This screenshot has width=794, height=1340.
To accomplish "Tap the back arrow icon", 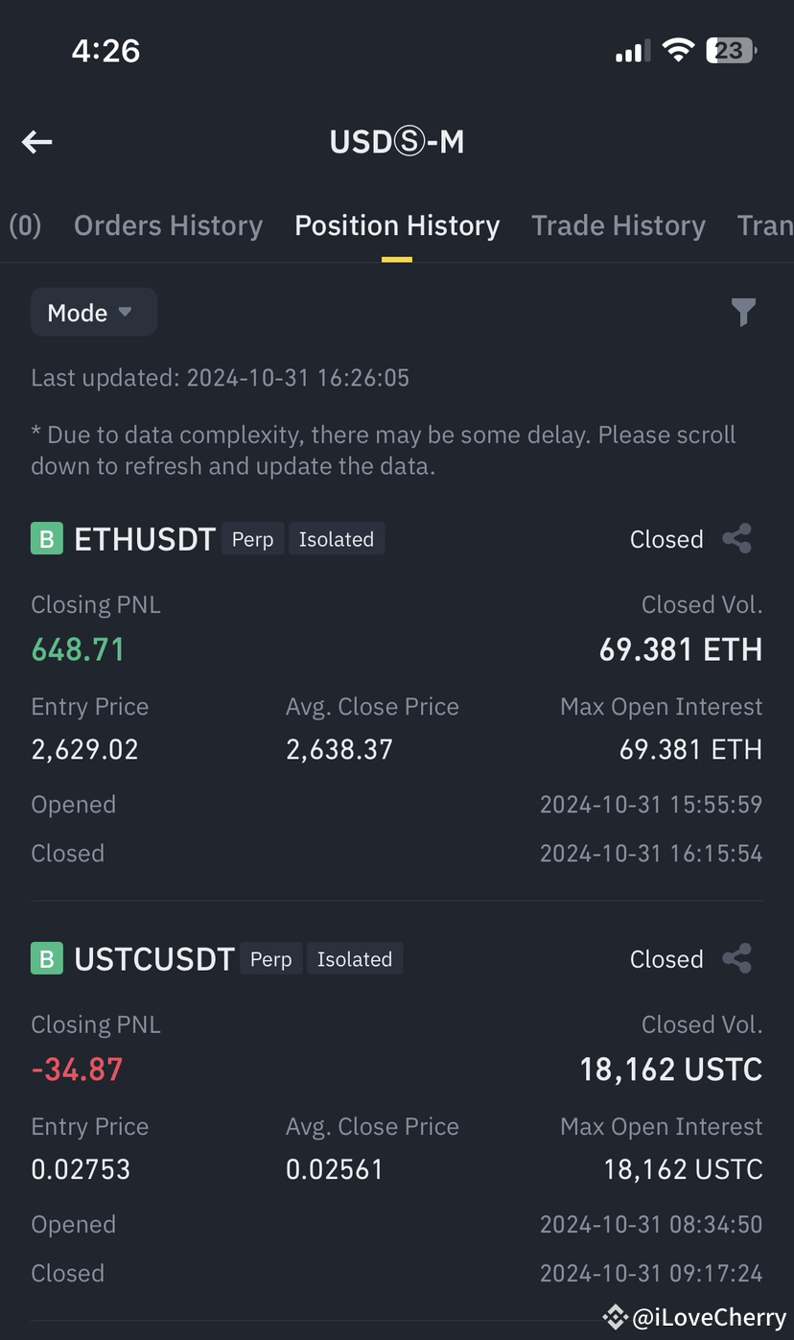I will coord(36,143).
